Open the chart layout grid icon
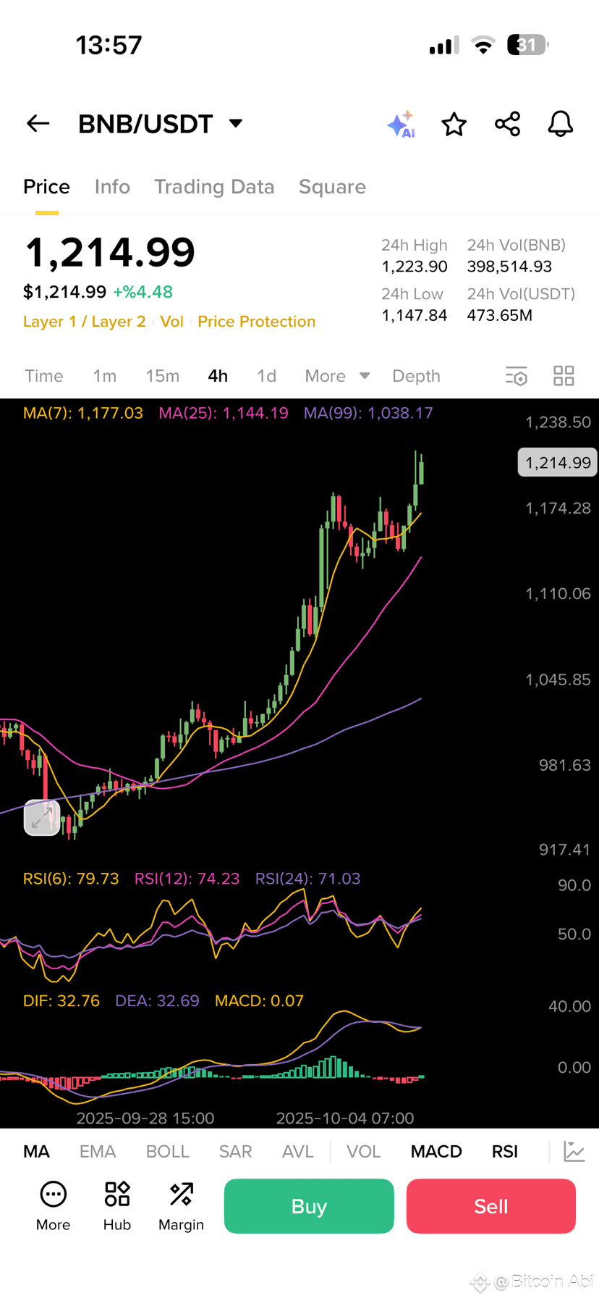The height and width of the screenshot is (1301, 599). [x=564, y=376]
